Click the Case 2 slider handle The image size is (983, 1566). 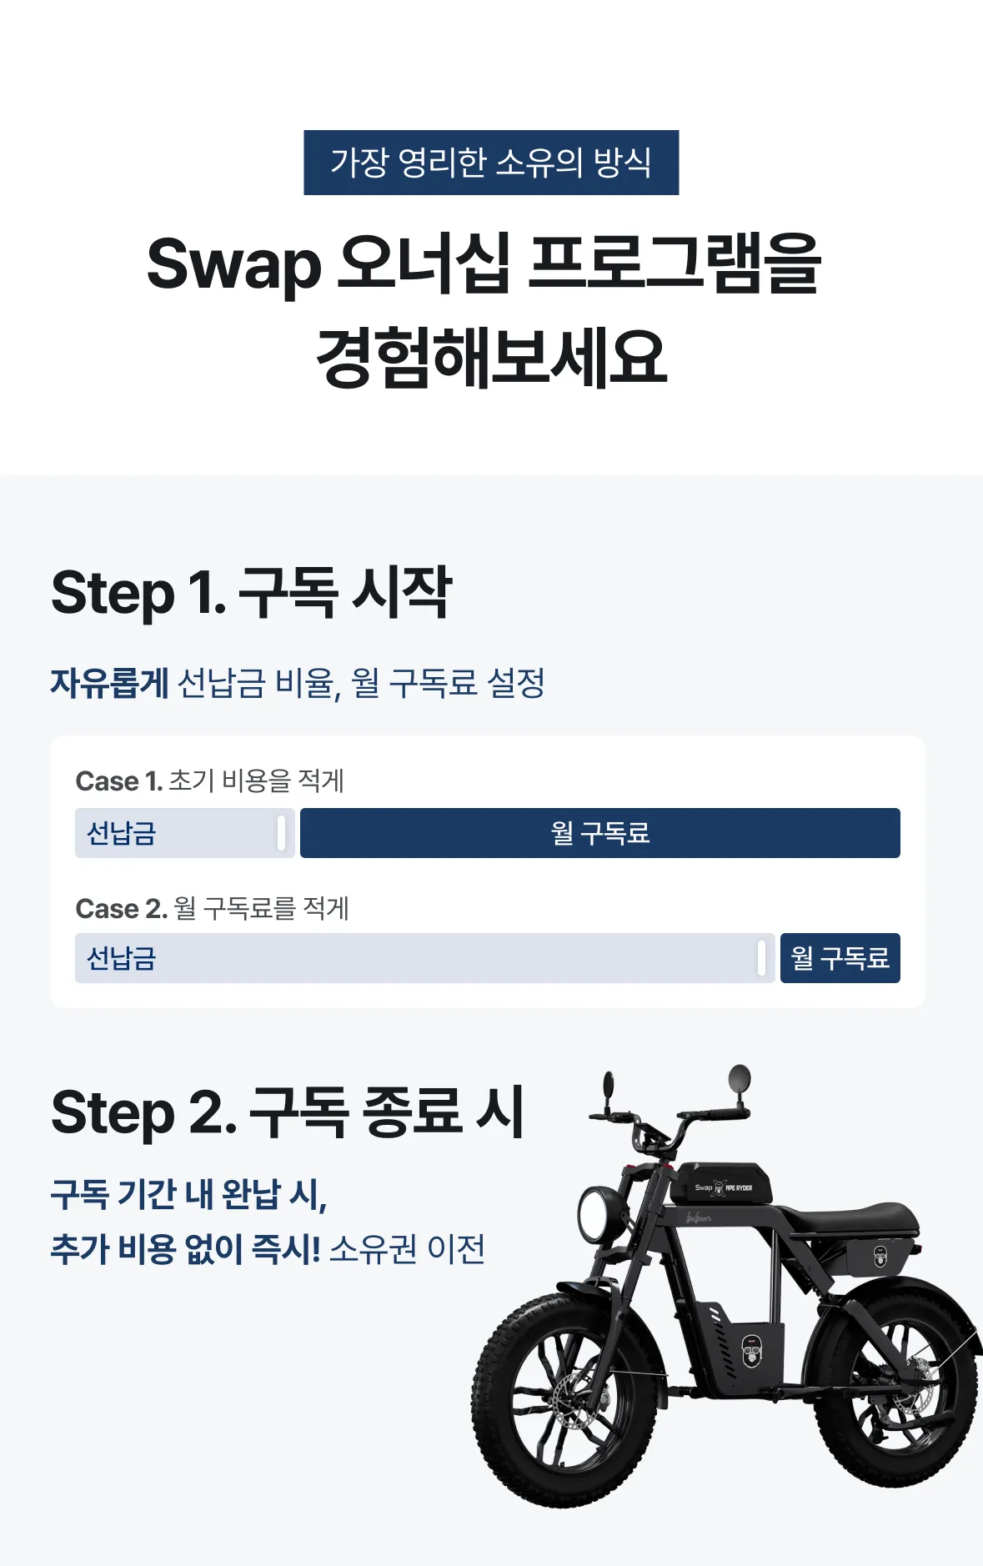(761, 958)
